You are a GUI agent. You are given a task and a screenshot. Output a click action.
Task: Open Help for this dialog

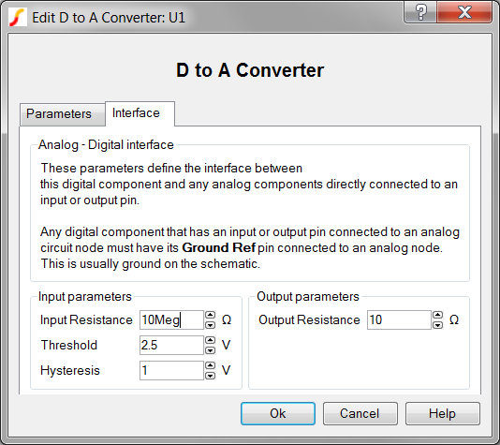(442, 413)
